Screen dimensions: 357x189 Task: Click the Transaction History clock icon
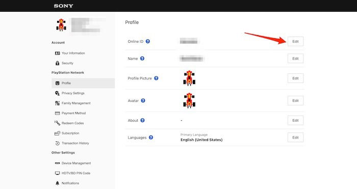tap(57, 143)
